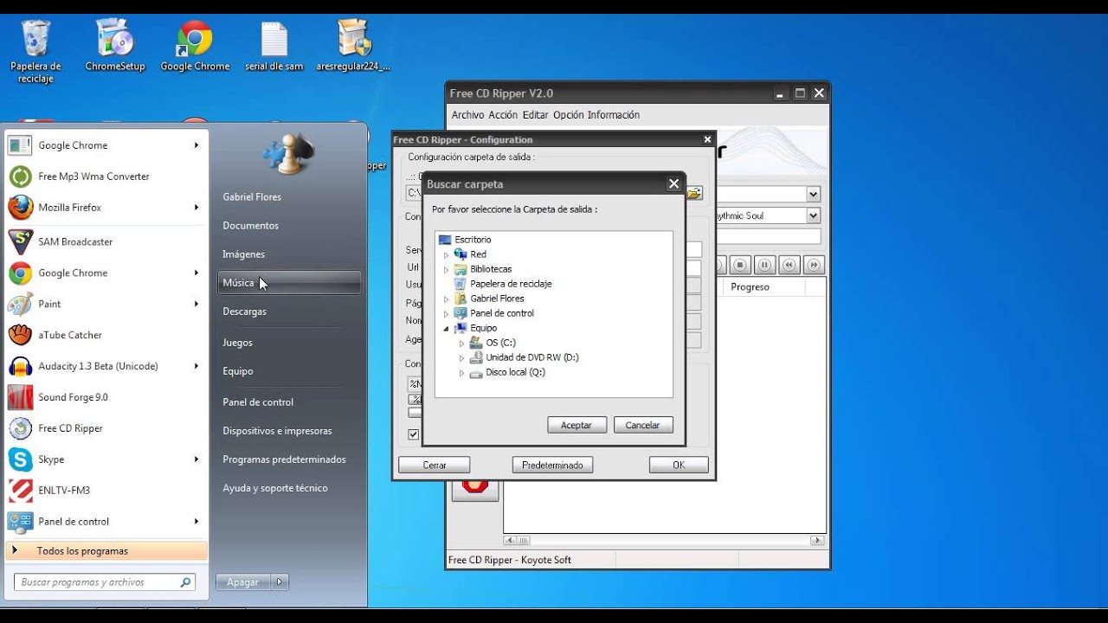Click Aceptar in Buscar carpeta dialog
The height and width of the screenshot is (623, 1108).
(577, 425)
